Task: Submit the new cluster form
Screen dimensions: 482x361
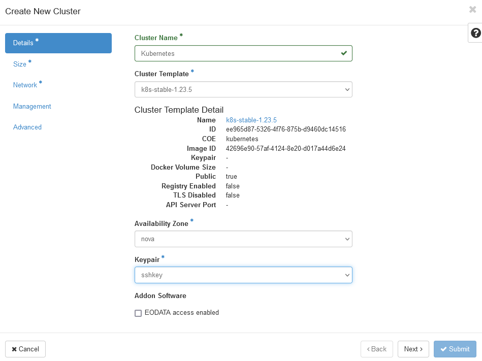Action: click(455, 349)
